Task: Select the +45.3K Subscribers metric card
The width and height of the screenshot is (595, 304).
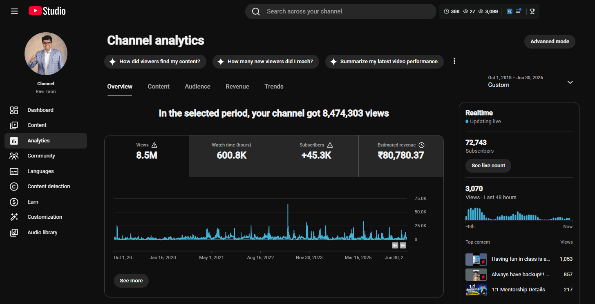Action: coord(316,156)
